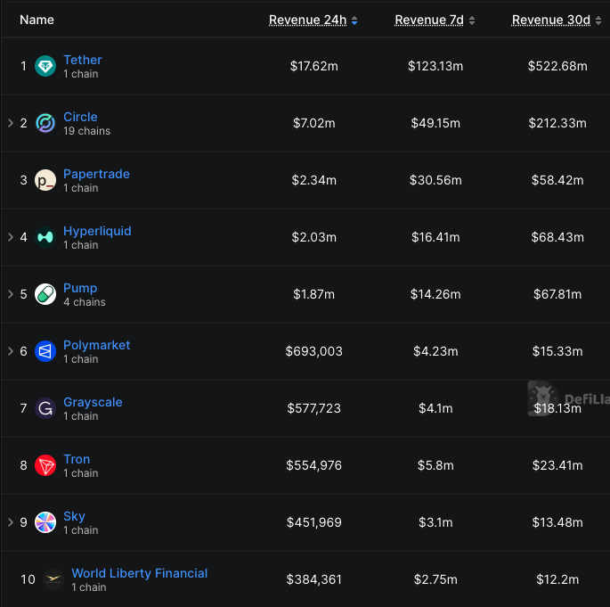Screen dimensions: 610x607
Task: Click the Polymarket logo icon
Action: coord(45,351)
